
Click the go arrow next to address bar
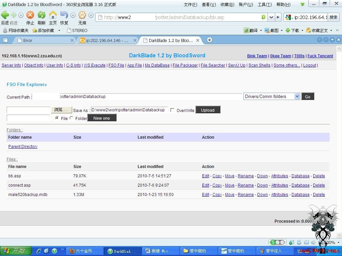278,17
